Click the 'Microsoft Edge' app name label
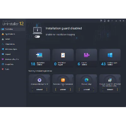126x126 pixels. click(x=87, y=84)
